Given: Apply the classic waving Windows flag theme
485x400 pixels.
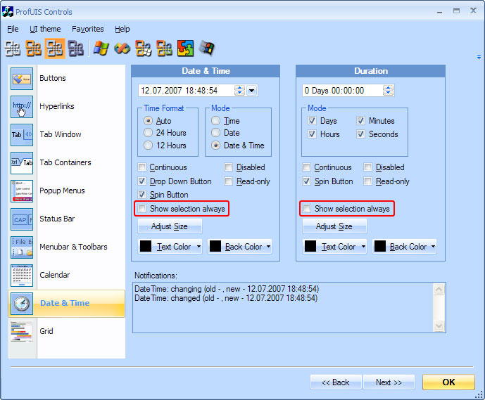Looking at the screenshot, I should pos(206,49).
